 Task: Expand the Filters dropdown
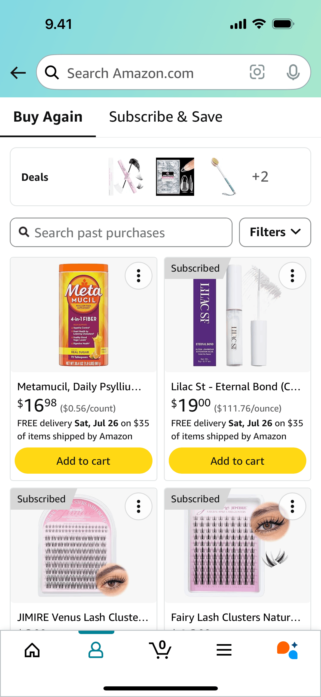click(275, 232)
